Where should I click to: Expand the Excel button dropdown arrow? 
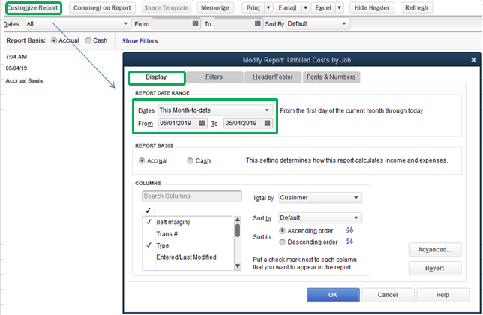coord(339,8)
